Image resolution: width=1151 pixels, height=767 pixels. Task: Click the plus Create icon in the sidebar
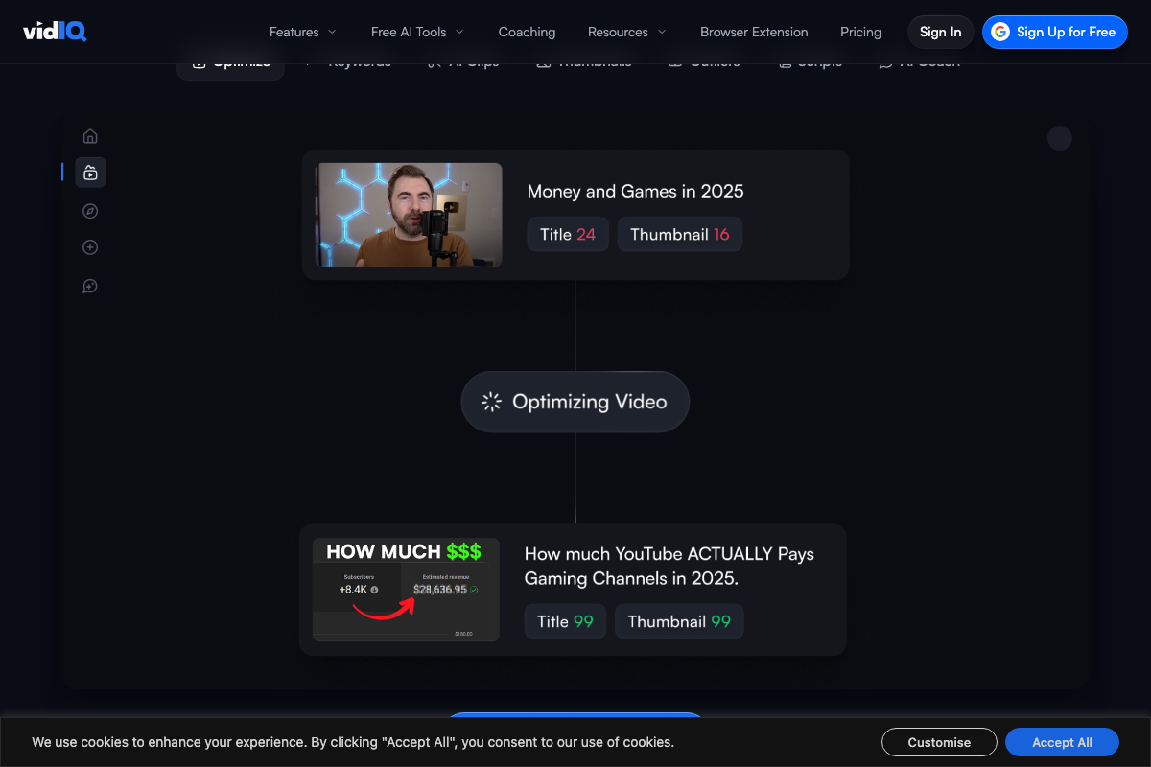coord(90,246)
